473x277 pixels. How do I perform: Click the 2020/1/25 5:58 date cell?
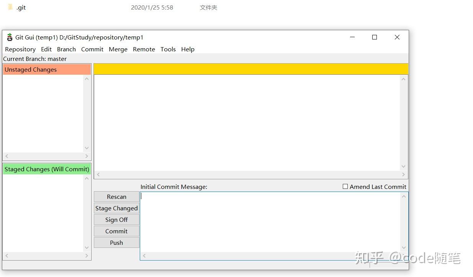click(152, 7)
